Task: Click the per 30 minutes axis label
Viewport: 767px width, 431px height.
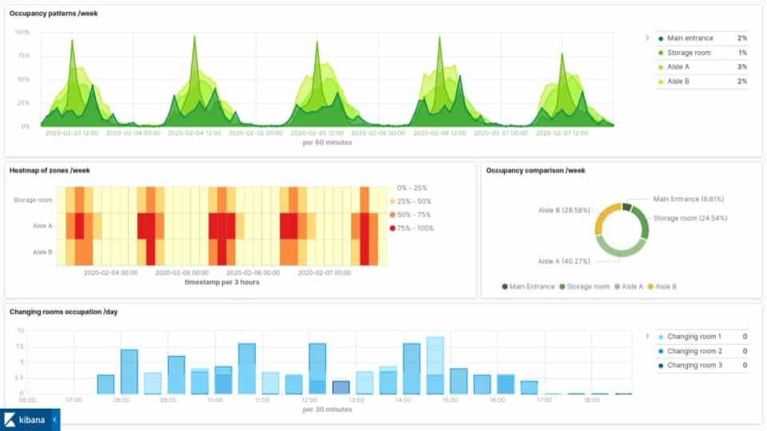Action: (x=328, y=409)
